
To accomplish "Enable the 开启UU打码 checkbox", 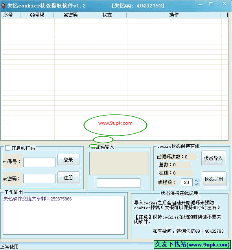I will click(x=7, y=148).
